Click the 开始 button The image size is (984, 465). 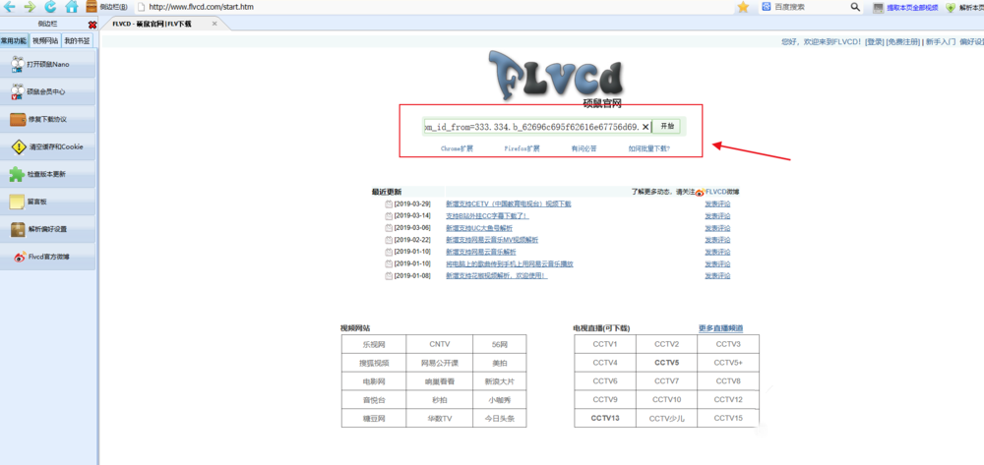tap(666, 127)
